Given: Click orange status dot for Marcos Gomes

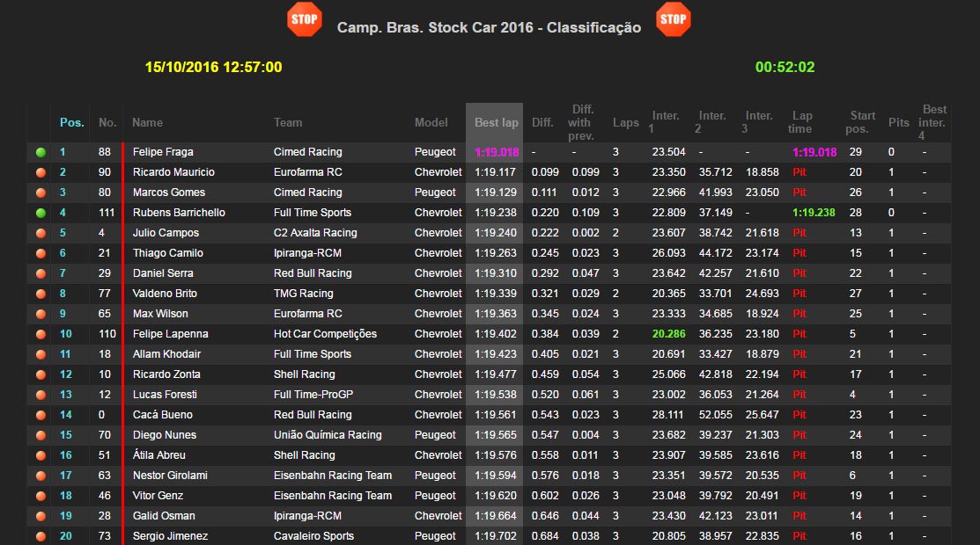Looking at the screenshot, I should click(x=41, y=193).
